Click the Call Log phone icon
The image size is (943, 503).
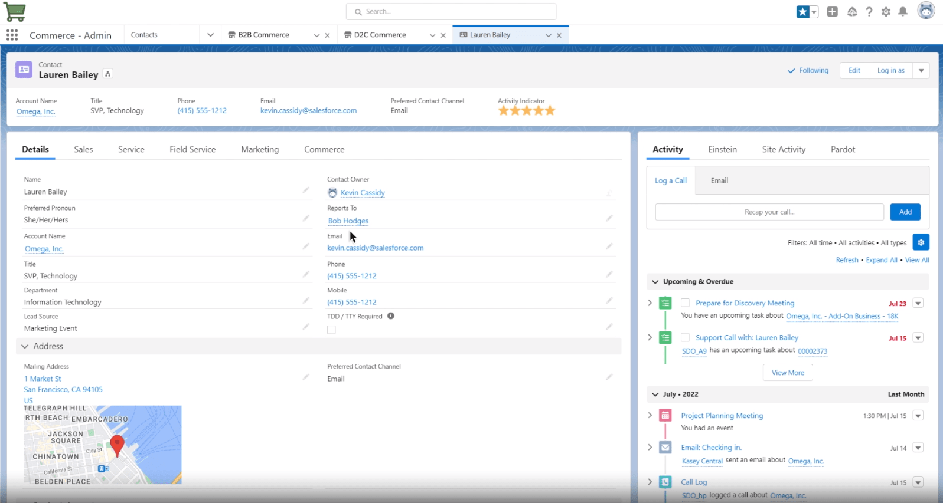tap(665, 482)
